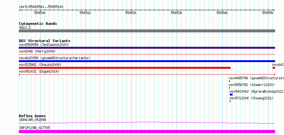Open the XKR4|NM_052898 gene label
This screenshot has height=135, width=284.
tap(33, 120)
